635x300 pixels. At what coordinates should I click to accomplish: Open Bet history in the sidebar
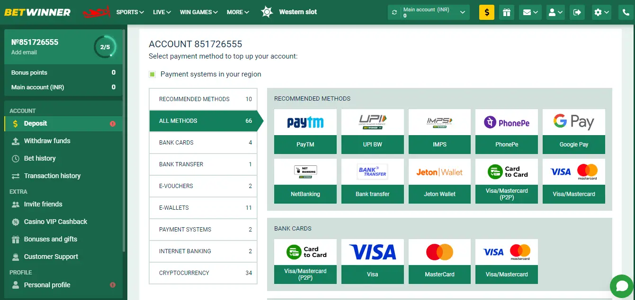(63, 158)
